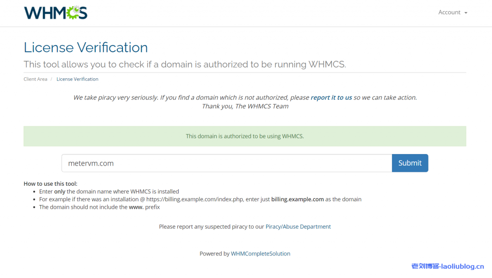Click the bold "www." prefix text
The height and width of the screenshot is (278, 492).
point(136,207)
